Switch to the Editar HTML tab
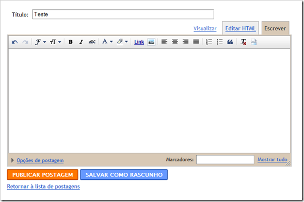 click(x=241, y=28)
